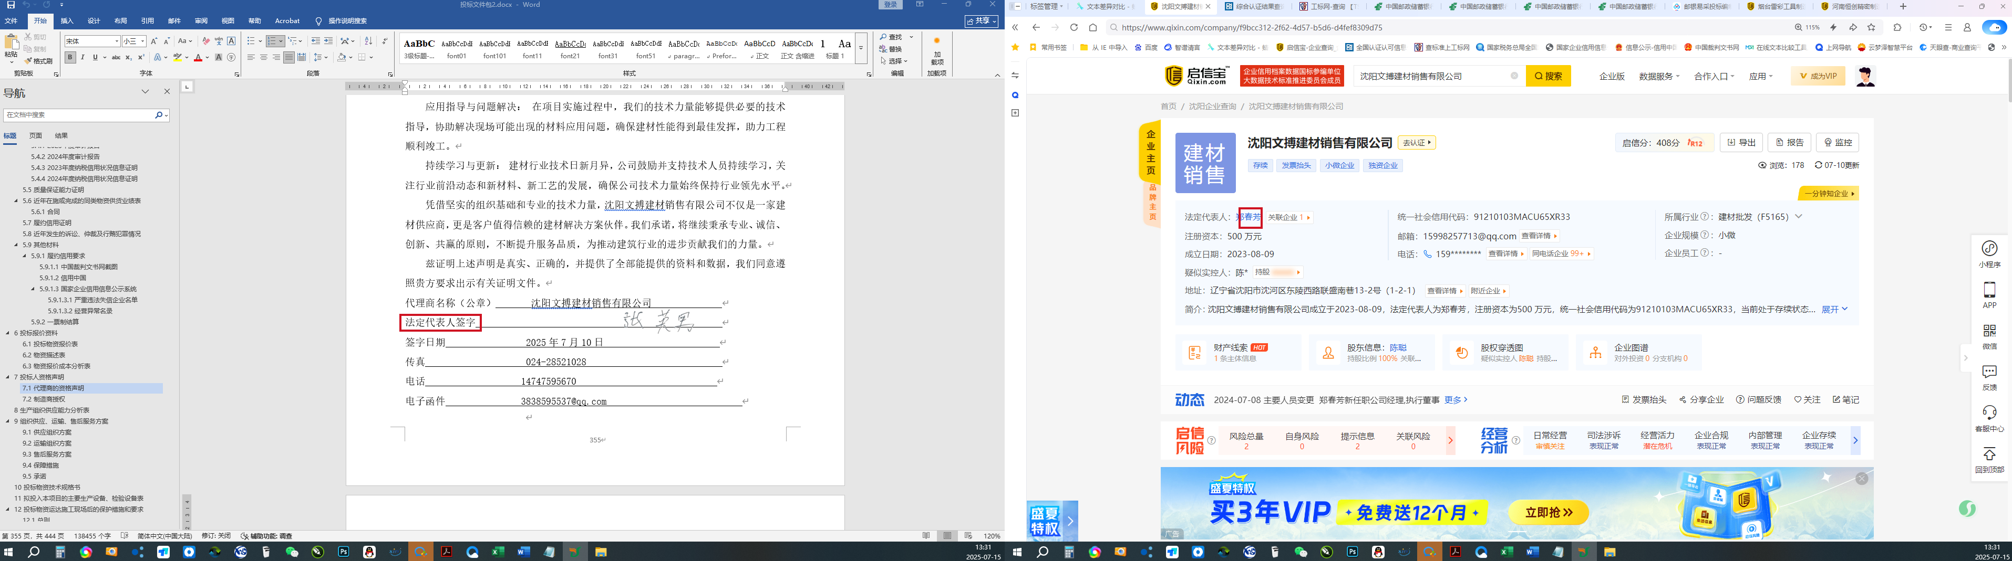The height and width of the screenshot is (561, 2012).
Task: Open the 选择 dropdown in Word's editing group
Action: coord(894,61)
